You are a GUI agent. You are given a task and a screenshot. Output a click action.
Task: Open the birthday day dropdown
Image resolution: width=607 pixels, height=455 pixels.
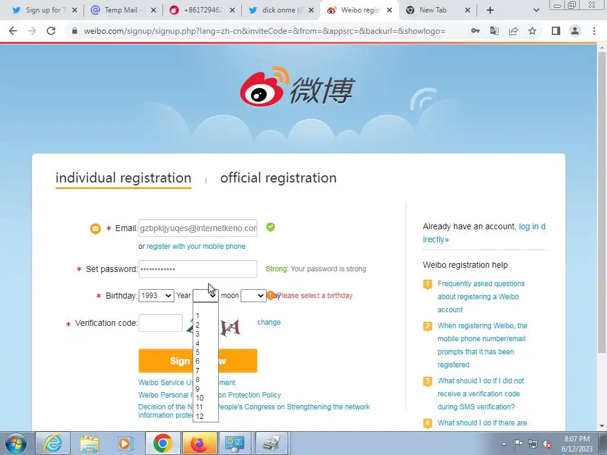(x=254, y=296)
